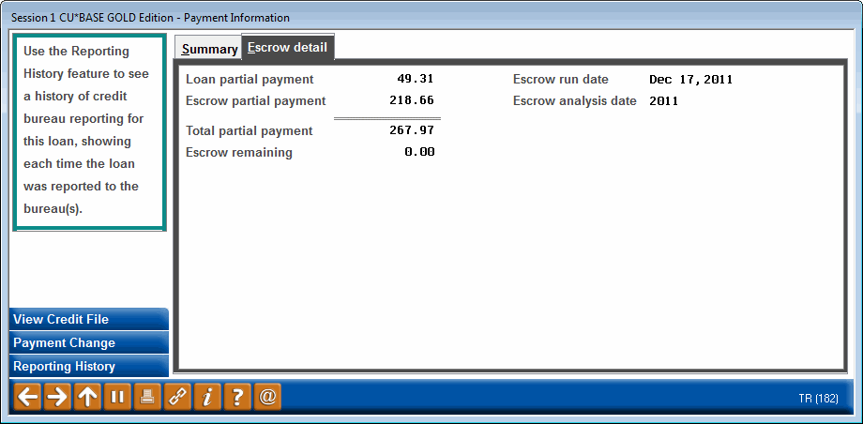The height and width of the screenshot is (424, 863).
Task: Click the Payment Change button
Action: [88, 343]
